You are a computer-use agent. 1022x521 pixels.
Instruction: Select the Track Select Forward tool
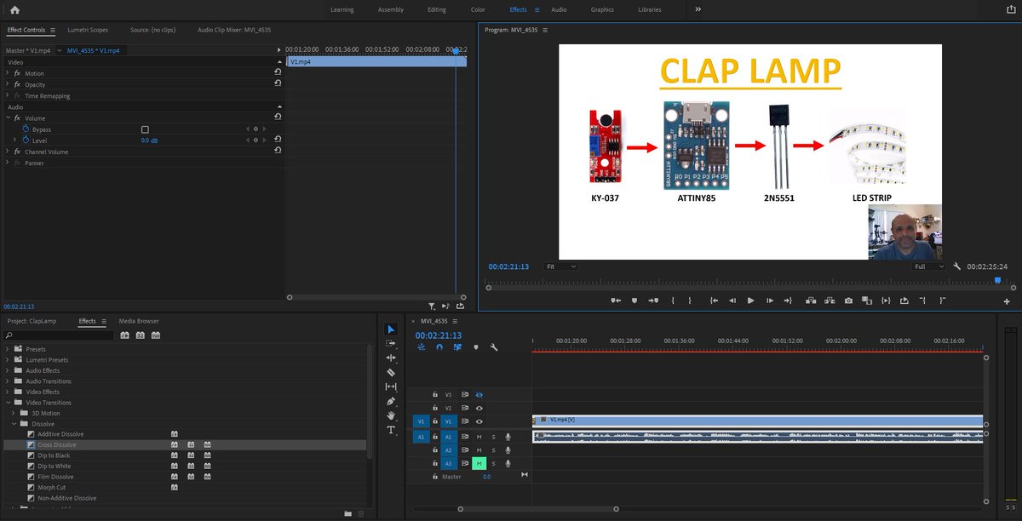391,343
